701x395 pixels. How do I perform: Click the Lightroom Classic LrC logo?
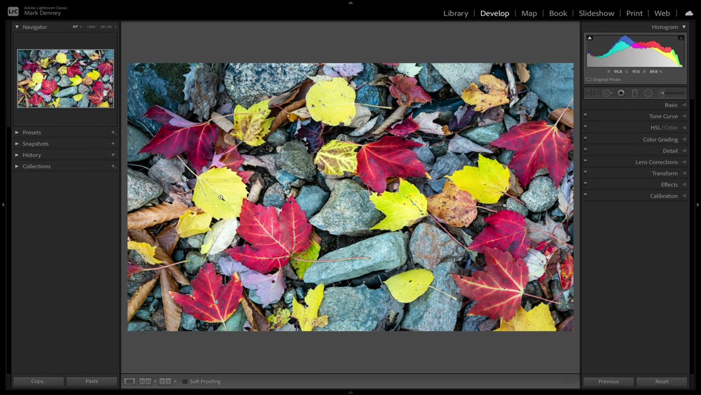pyautogui.click(x=13, y=11)
